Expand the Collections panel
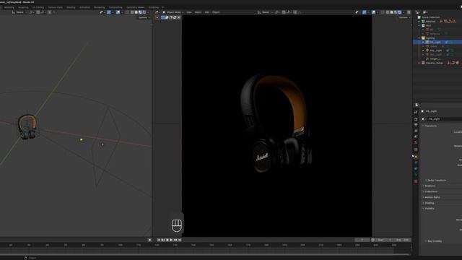Image resolution: width=462 pixels, height=260 pixels. 431,191
